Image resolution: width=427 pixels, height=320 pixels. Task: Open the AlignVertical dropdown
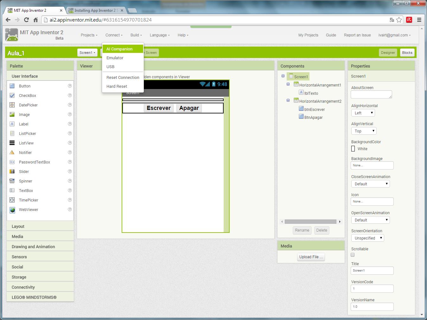pyautogui.click(x=364, y=131)
